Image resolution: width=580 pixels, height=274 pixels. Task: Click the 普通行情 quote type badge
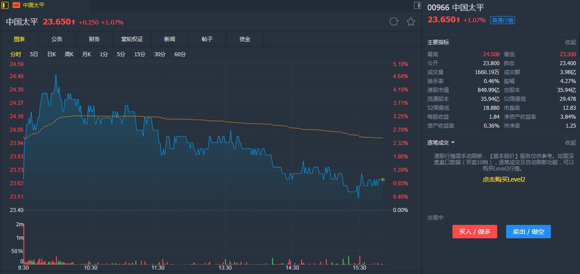pos(503,20)
